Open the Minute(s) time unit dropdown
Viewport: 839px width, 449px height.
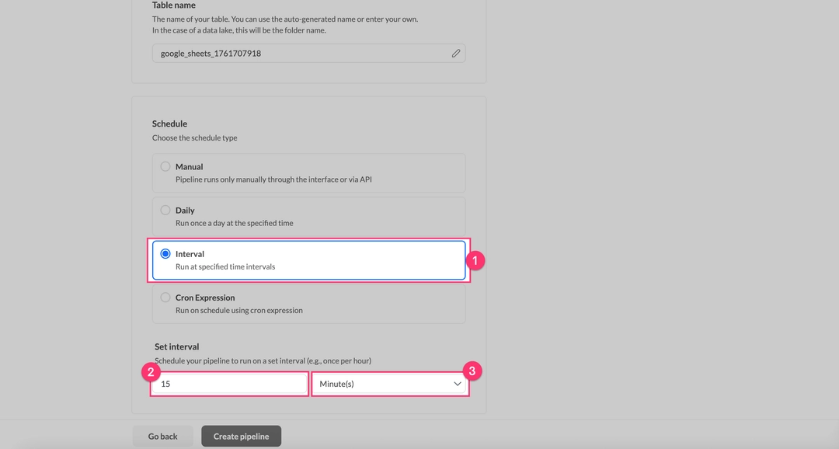[388, 384]
